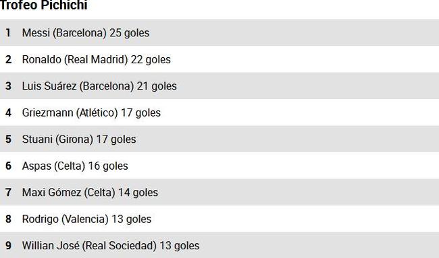
Task: Click rank number 9 beside Willian José
Action: [x=8, y=246]
